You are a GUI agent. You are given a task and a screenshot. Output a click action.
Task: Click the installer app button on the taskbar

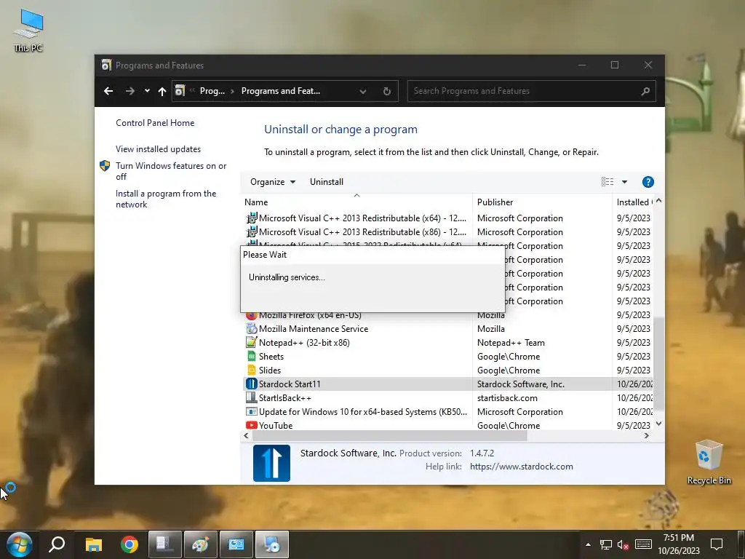tap(272, 544)
